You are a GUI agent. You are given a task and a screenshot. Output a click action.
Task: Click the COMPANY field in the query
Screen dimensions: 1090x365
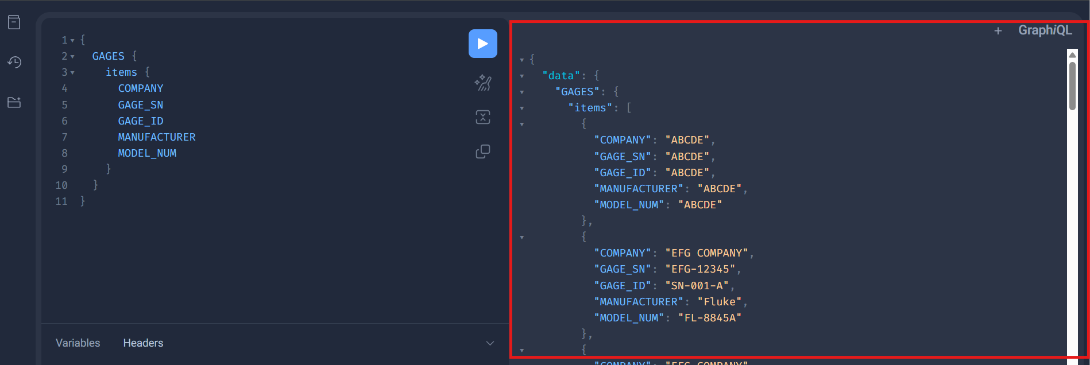(x=141, y=88)
